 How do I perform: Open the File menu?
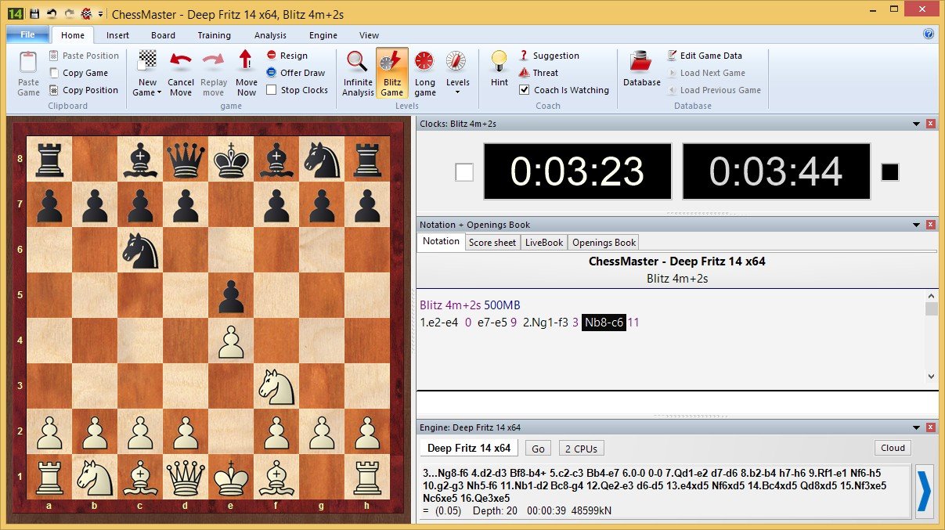pos(27,34)
